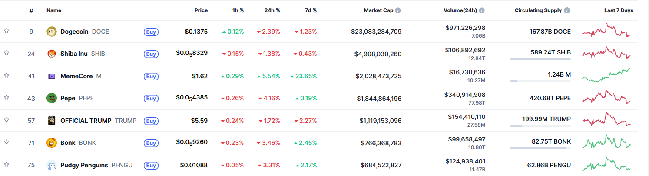Click the OFFICIAL TRUMP coin logo
This screenshot has height=176, width=649.
point(52,121)
